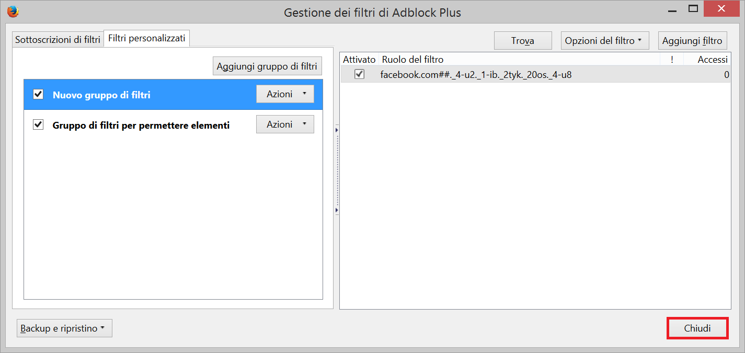Click the "!" column header
The image size is (745, 353).
(672, 60)
